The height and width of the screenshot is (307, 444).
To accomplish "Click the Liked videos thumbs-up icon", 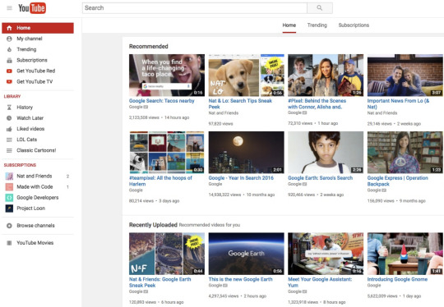I will [x=9, y=129].
